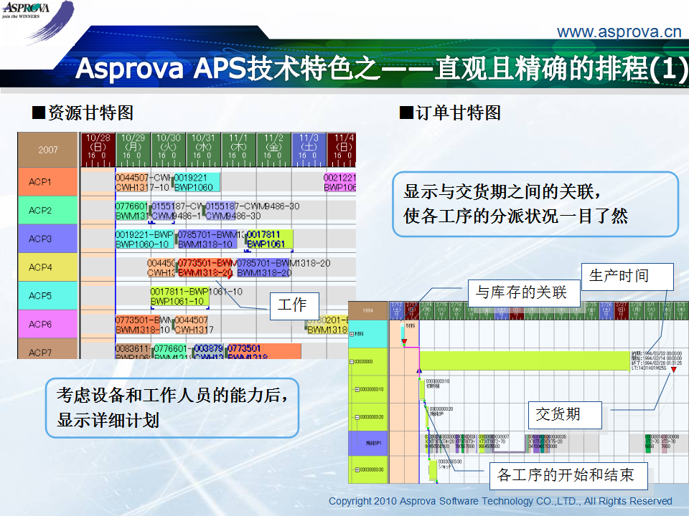This screenshot has height=516, width=689.
Task: Select the 0019221 BWP1060 bar on ACP1
Action: (197, 183)
